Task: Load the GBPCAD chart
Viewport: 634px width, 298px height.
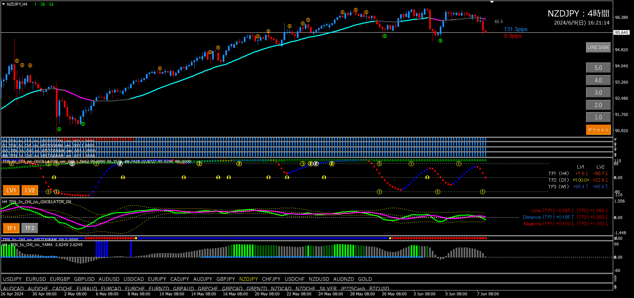Action: tap(232, 288)
